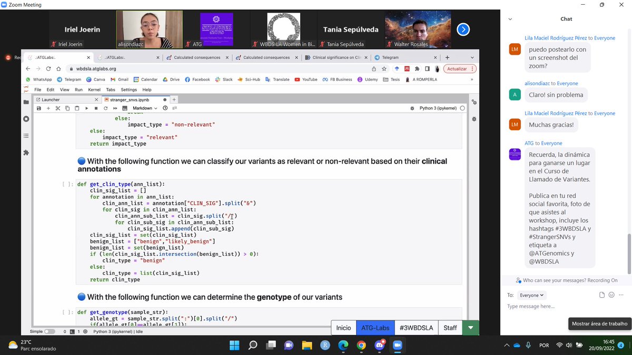Toggle the Simple mode switch in status bar

pos(50,332)
